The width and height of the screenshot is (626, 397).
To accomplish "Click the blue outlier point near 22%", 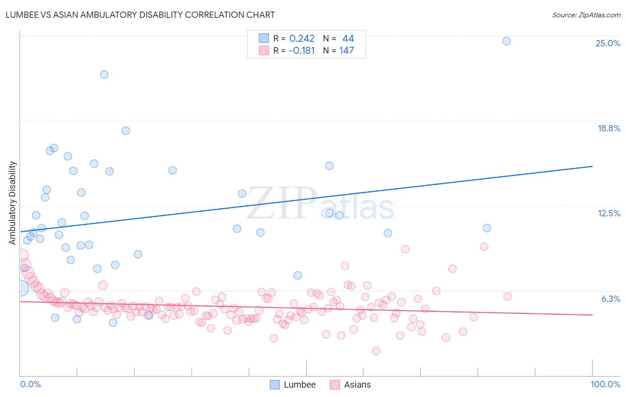I will [x=104, y=74].
